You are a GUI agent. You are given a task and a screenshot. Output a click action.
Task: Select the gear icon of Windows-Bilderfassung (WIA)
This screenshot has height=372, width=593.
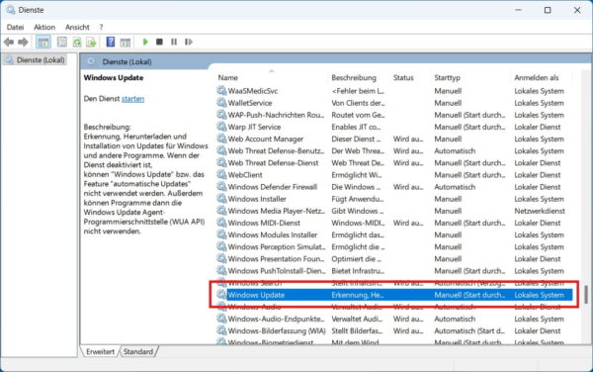pyautogui.click(x=221, y=330)
